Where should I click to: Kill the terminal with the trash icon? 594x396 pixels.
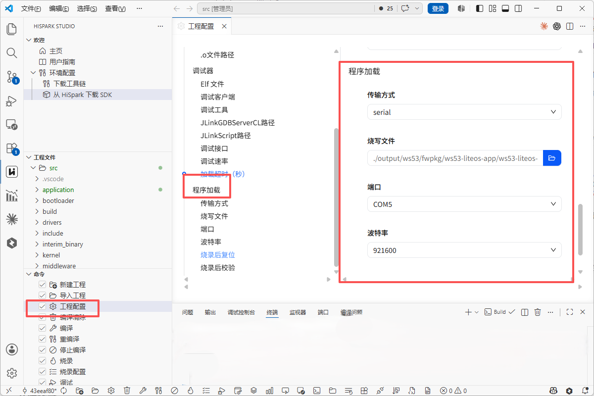point(538,312)
